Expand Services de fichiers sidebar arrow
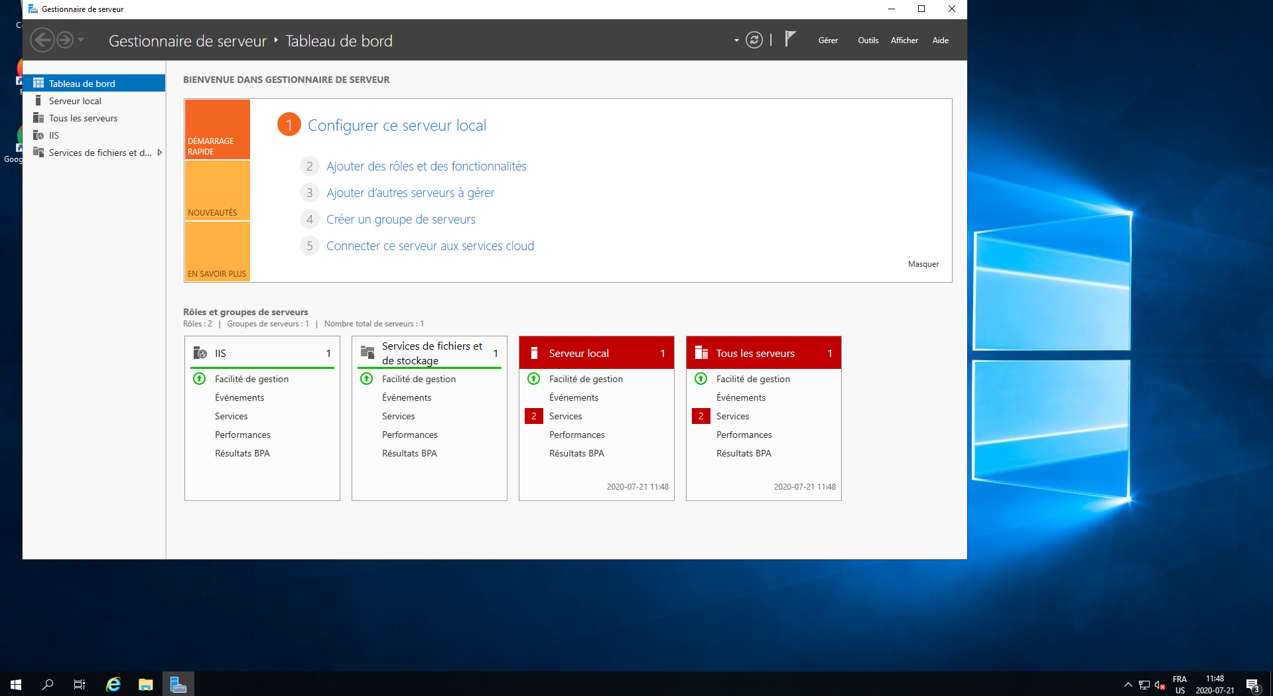 tap(159, 153)
